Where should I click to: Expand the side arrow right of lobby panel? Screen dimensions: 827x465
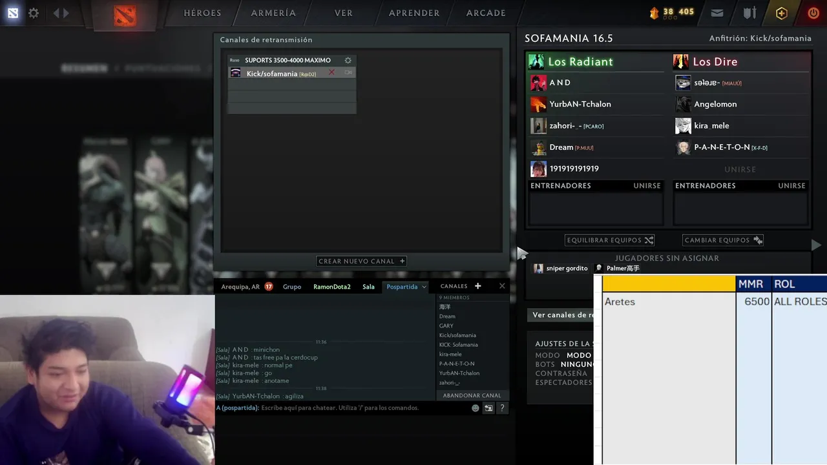816,245
